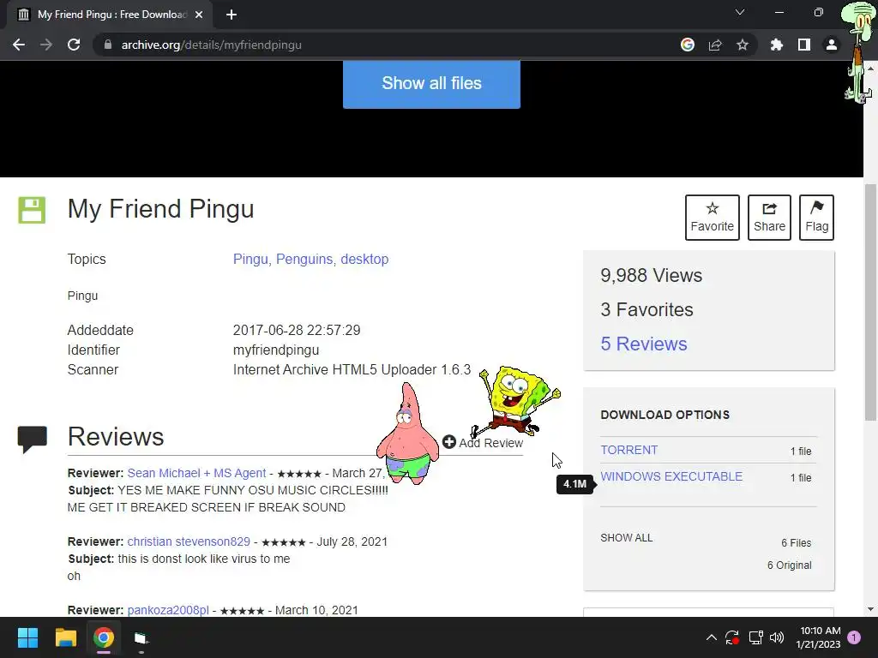Download the WINDOWS EXECUTABLE
878x658 pixels.
pyautogui.click(x=671, y=476)
